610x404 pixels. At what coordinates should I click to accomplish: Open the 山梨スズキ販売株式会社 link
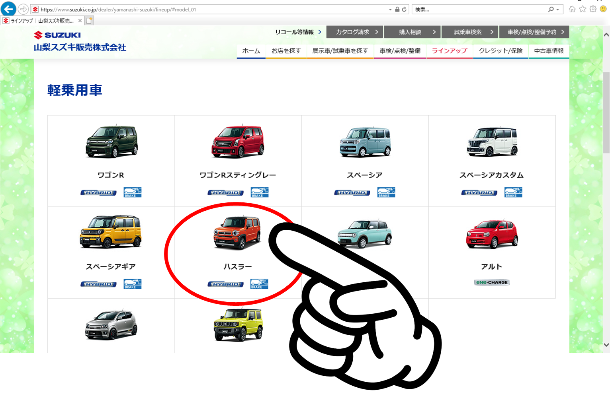(x=80, y=47)
